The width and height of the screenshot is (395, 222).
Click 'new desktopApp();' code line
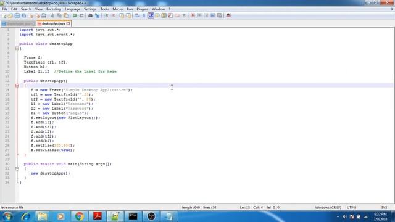[51, 173]
